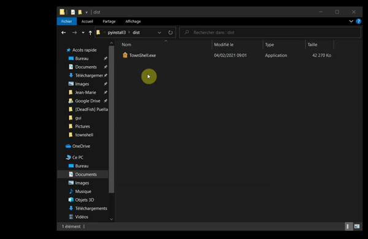Focus the Rechercher dans : dist field
368x239 pixels.
270,32
